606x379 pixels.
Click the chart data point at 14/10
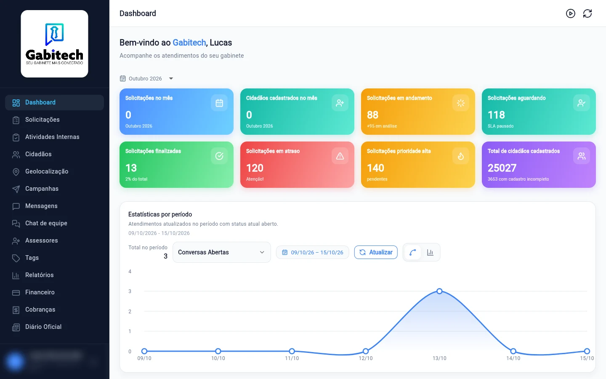tap(513, 351)
